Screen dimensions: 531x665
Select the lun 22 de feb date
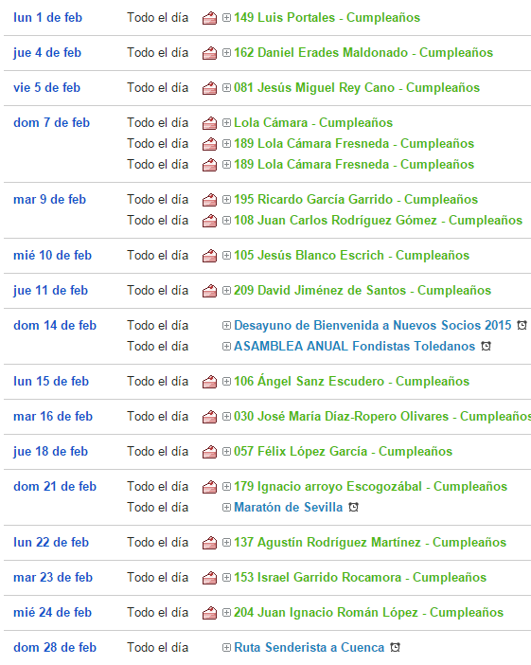[51, 543]
